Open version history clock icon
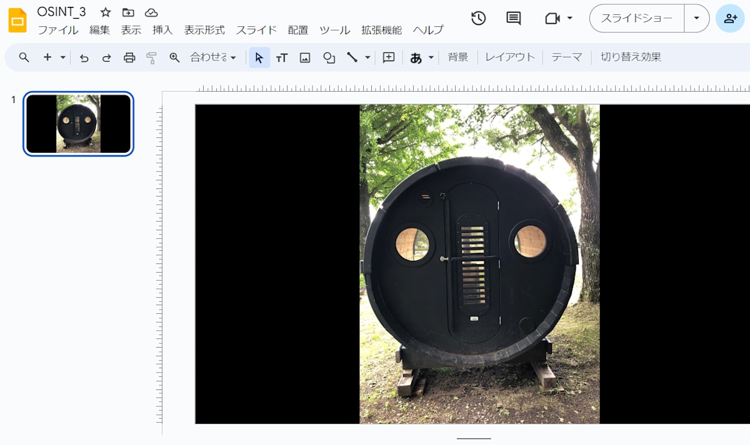The image size is (750, 445). tap(479, 18)
